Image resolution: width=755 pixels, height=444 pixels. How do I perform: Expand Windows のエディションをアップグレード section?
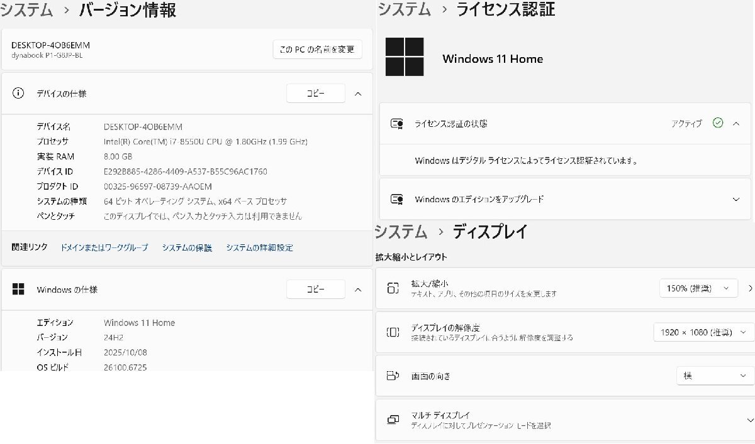click(x=736, y=198)
